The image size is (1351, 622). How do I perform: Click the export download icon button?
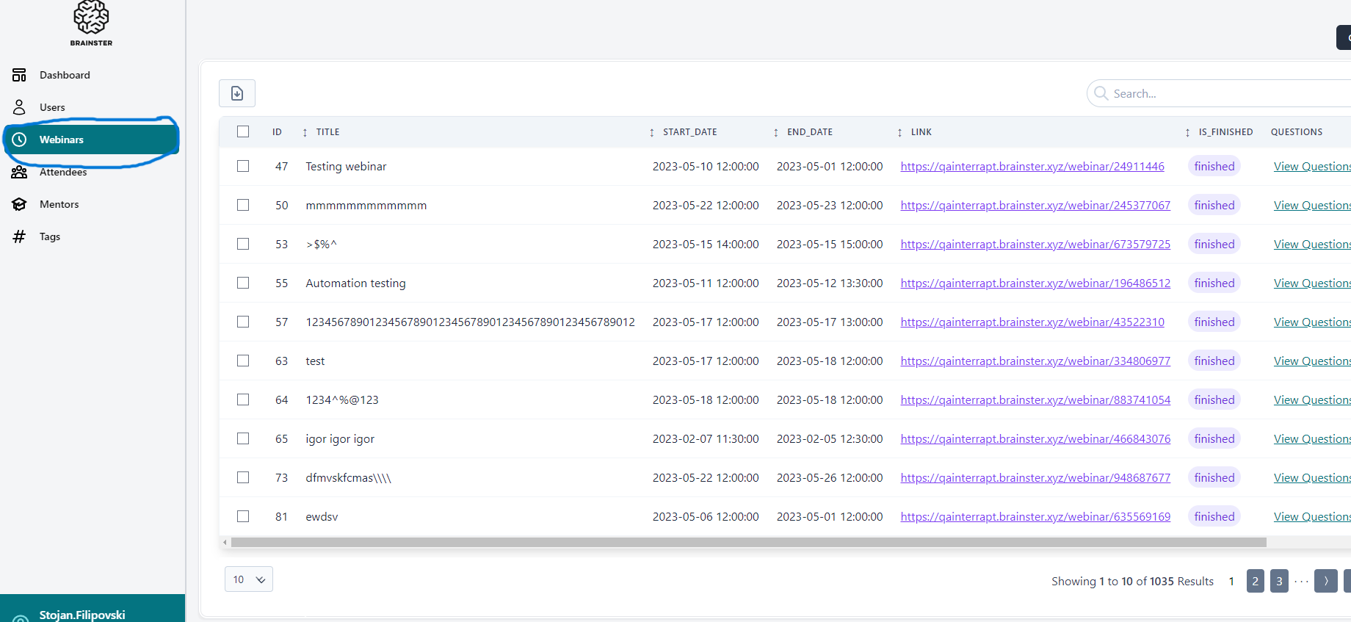[x=237, y=93]
